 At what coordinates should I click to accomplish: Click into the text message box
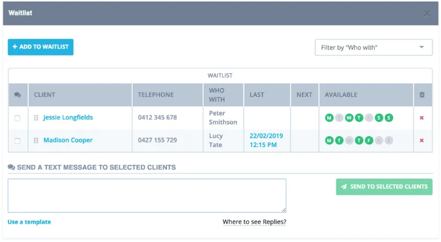coord(147,196)
